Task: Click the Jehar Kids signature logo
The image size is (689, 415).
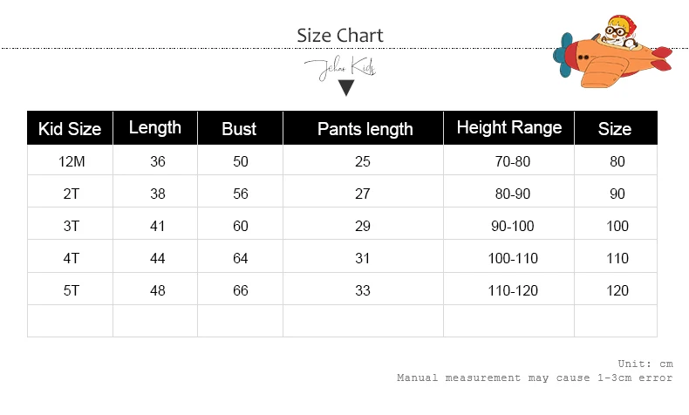Action: 340,68
